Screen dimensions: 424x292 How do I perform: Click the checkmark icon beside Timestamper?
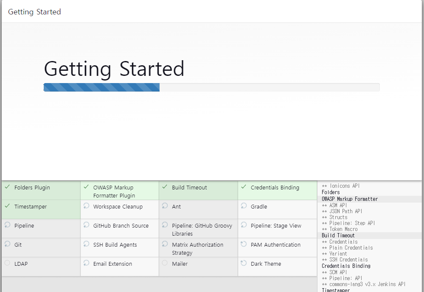tap(7, 206)
